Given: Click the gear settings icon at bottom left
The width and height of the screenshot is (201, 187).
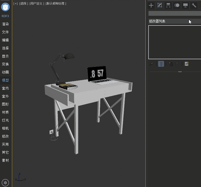Looking at the screenshot, I should click(5, 183).
